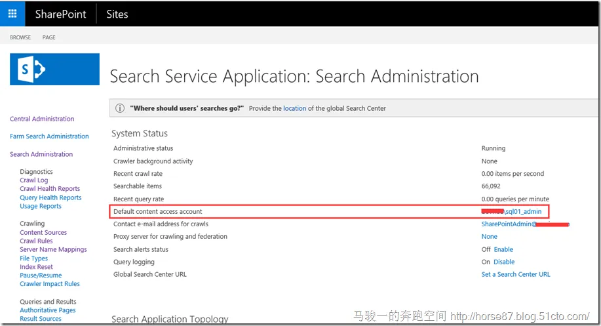601x326 pixels.
Task: Click the info icon in the notice bar
Action: click(120, 108)
